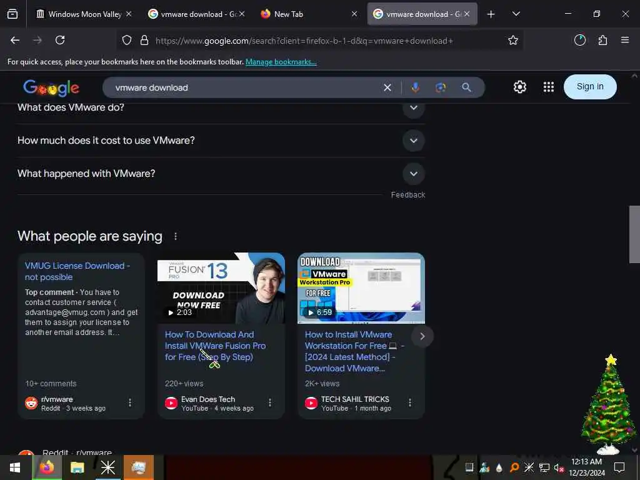Screen dimensions: 640x480
Task: Search by image with Lens icon
Action: (x=441, y=87)
